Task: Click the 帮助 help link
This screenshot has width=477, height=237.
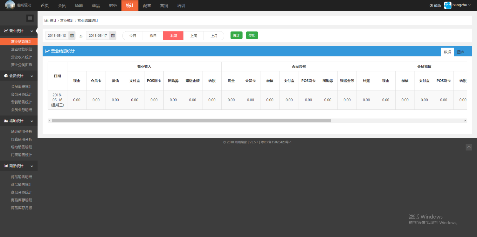Action: click(x=435, y=5)
